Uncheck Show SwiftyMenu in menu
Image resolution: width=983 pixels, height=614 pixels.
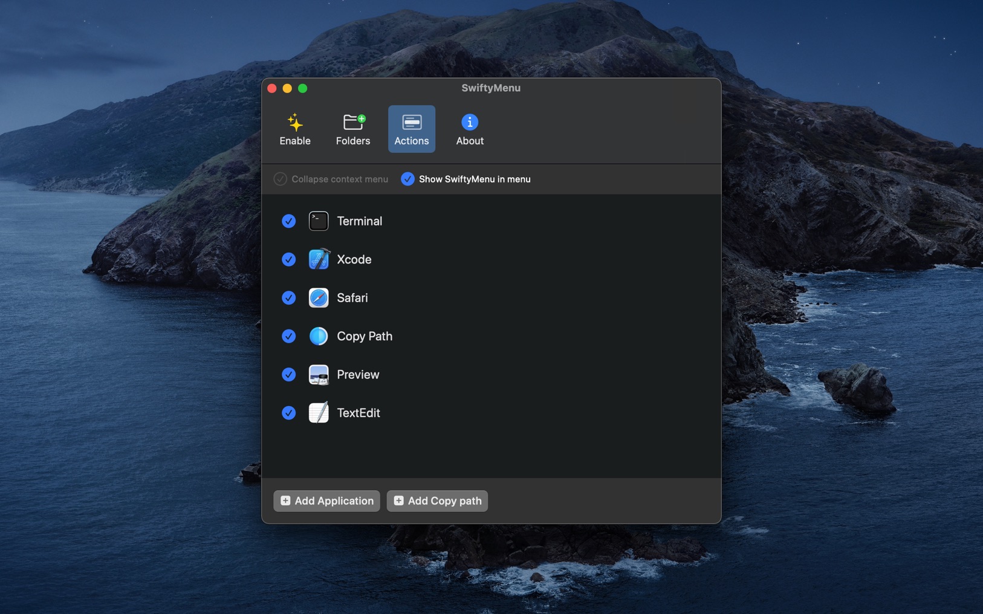tap(407, 179)
